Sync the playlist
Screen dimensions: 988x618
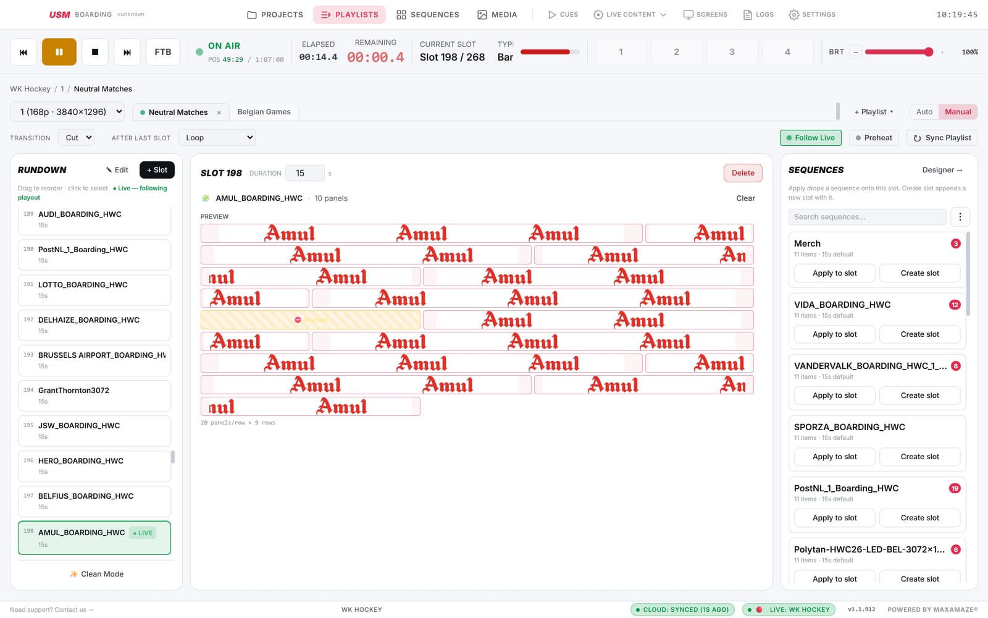(942, 138)
